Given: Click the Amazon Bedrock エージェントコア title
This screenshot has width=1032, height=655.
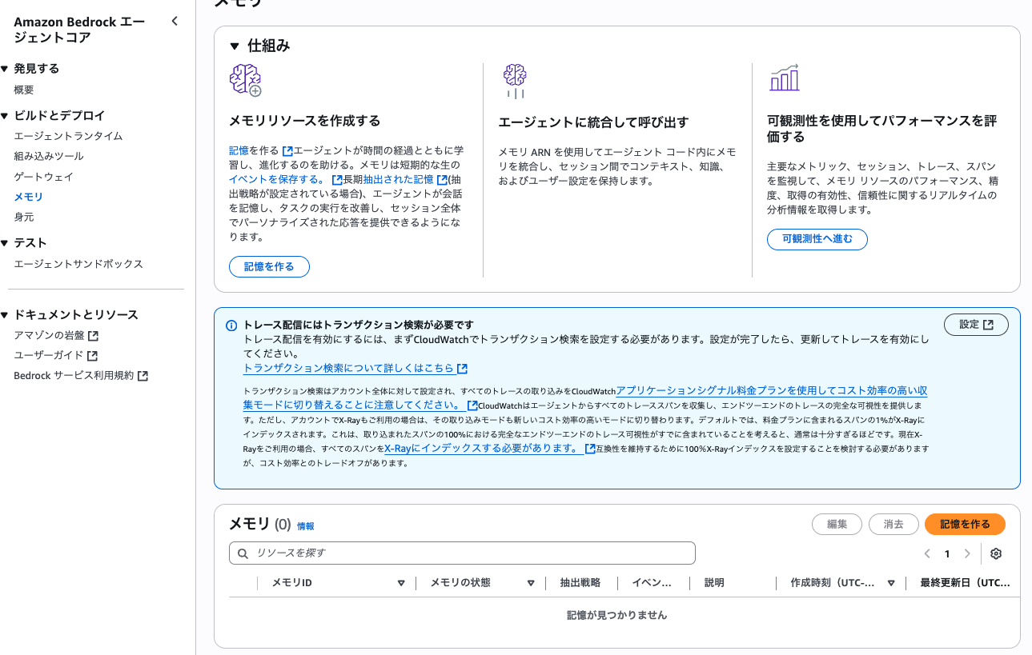Looking at the screenshot, I should click(x=79, y=30).
